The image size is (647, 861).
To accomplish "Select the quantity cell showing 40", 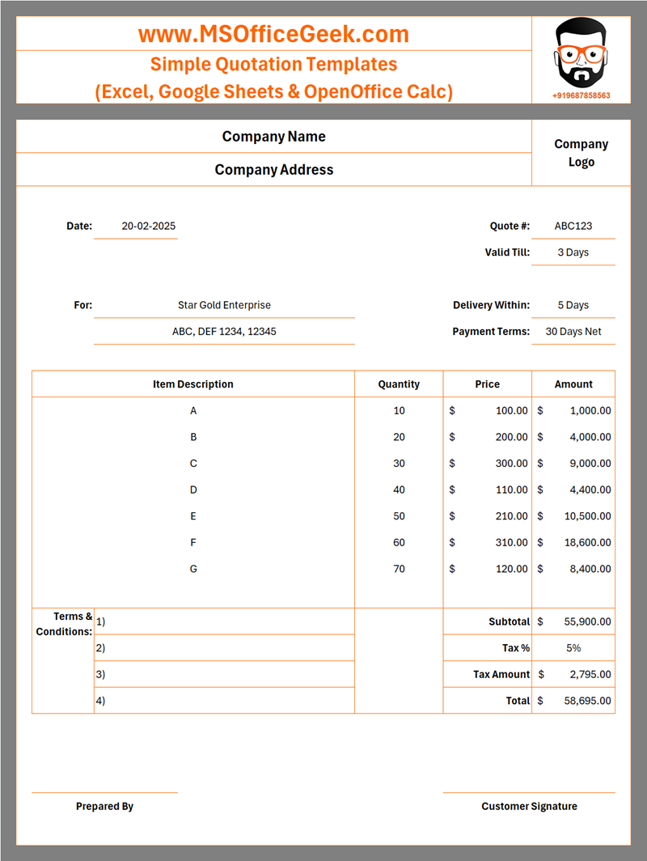I will 399,490.
